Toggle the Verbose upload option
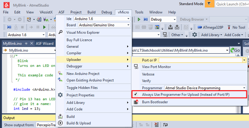The image size is (249, 128). coord(148,74)
